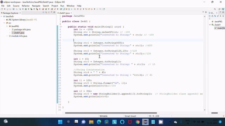Open the Windows Start menu
Screen dimensions: 225x126
point(60,122)
